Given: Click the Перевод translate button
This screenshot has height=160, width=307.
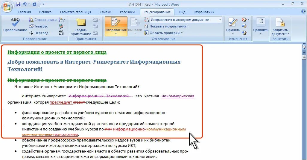Looking at the screenshot, I should pyautogui.click(x=38, y=33).
